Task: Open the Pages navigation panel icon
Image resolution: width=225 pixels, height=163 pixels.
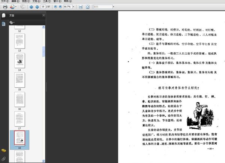Action: [4, 15]
